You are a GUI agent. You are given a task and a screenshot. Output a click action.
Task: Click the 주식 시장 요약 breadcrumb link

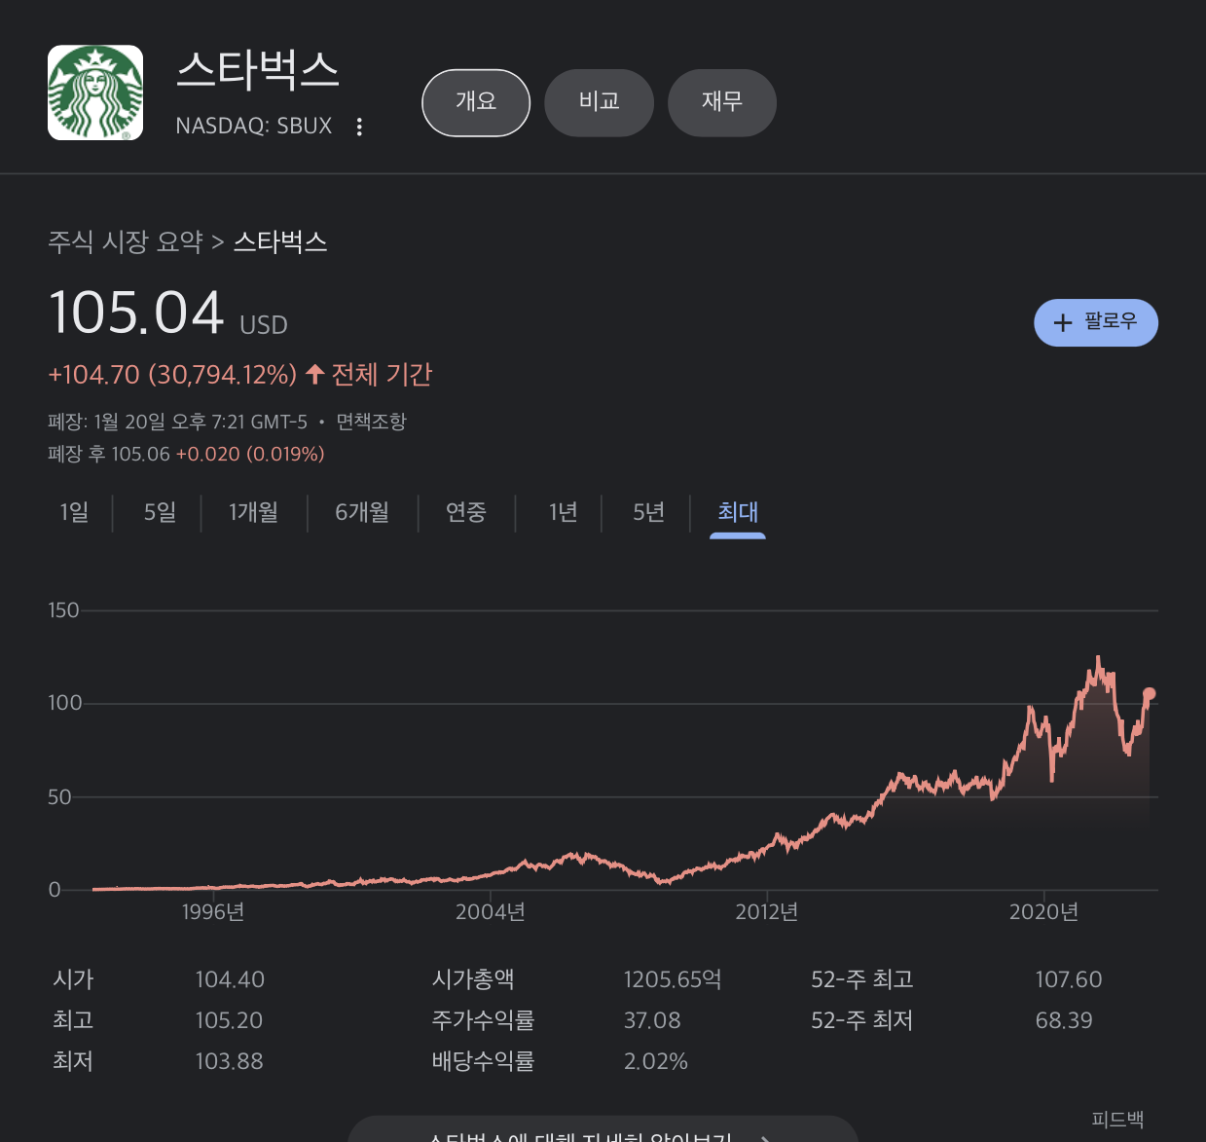[x=126, y=241]
